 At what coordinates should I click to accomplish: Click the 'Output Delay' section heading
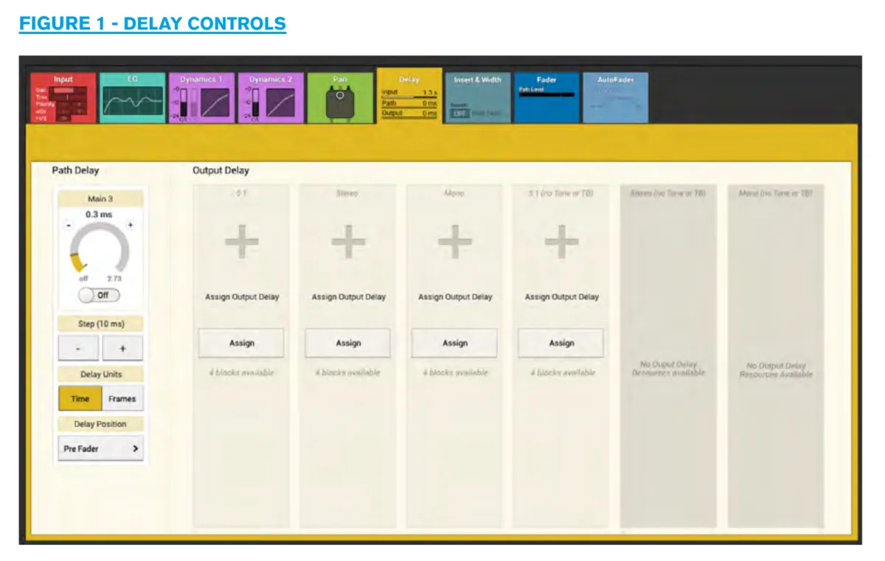click(x=221, y=170)
